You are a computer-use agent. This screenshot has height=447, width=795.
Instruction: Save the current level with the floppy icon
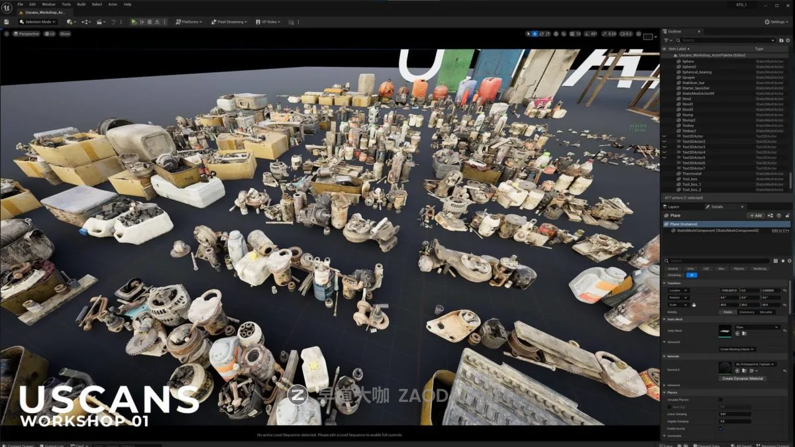(7, 22)
